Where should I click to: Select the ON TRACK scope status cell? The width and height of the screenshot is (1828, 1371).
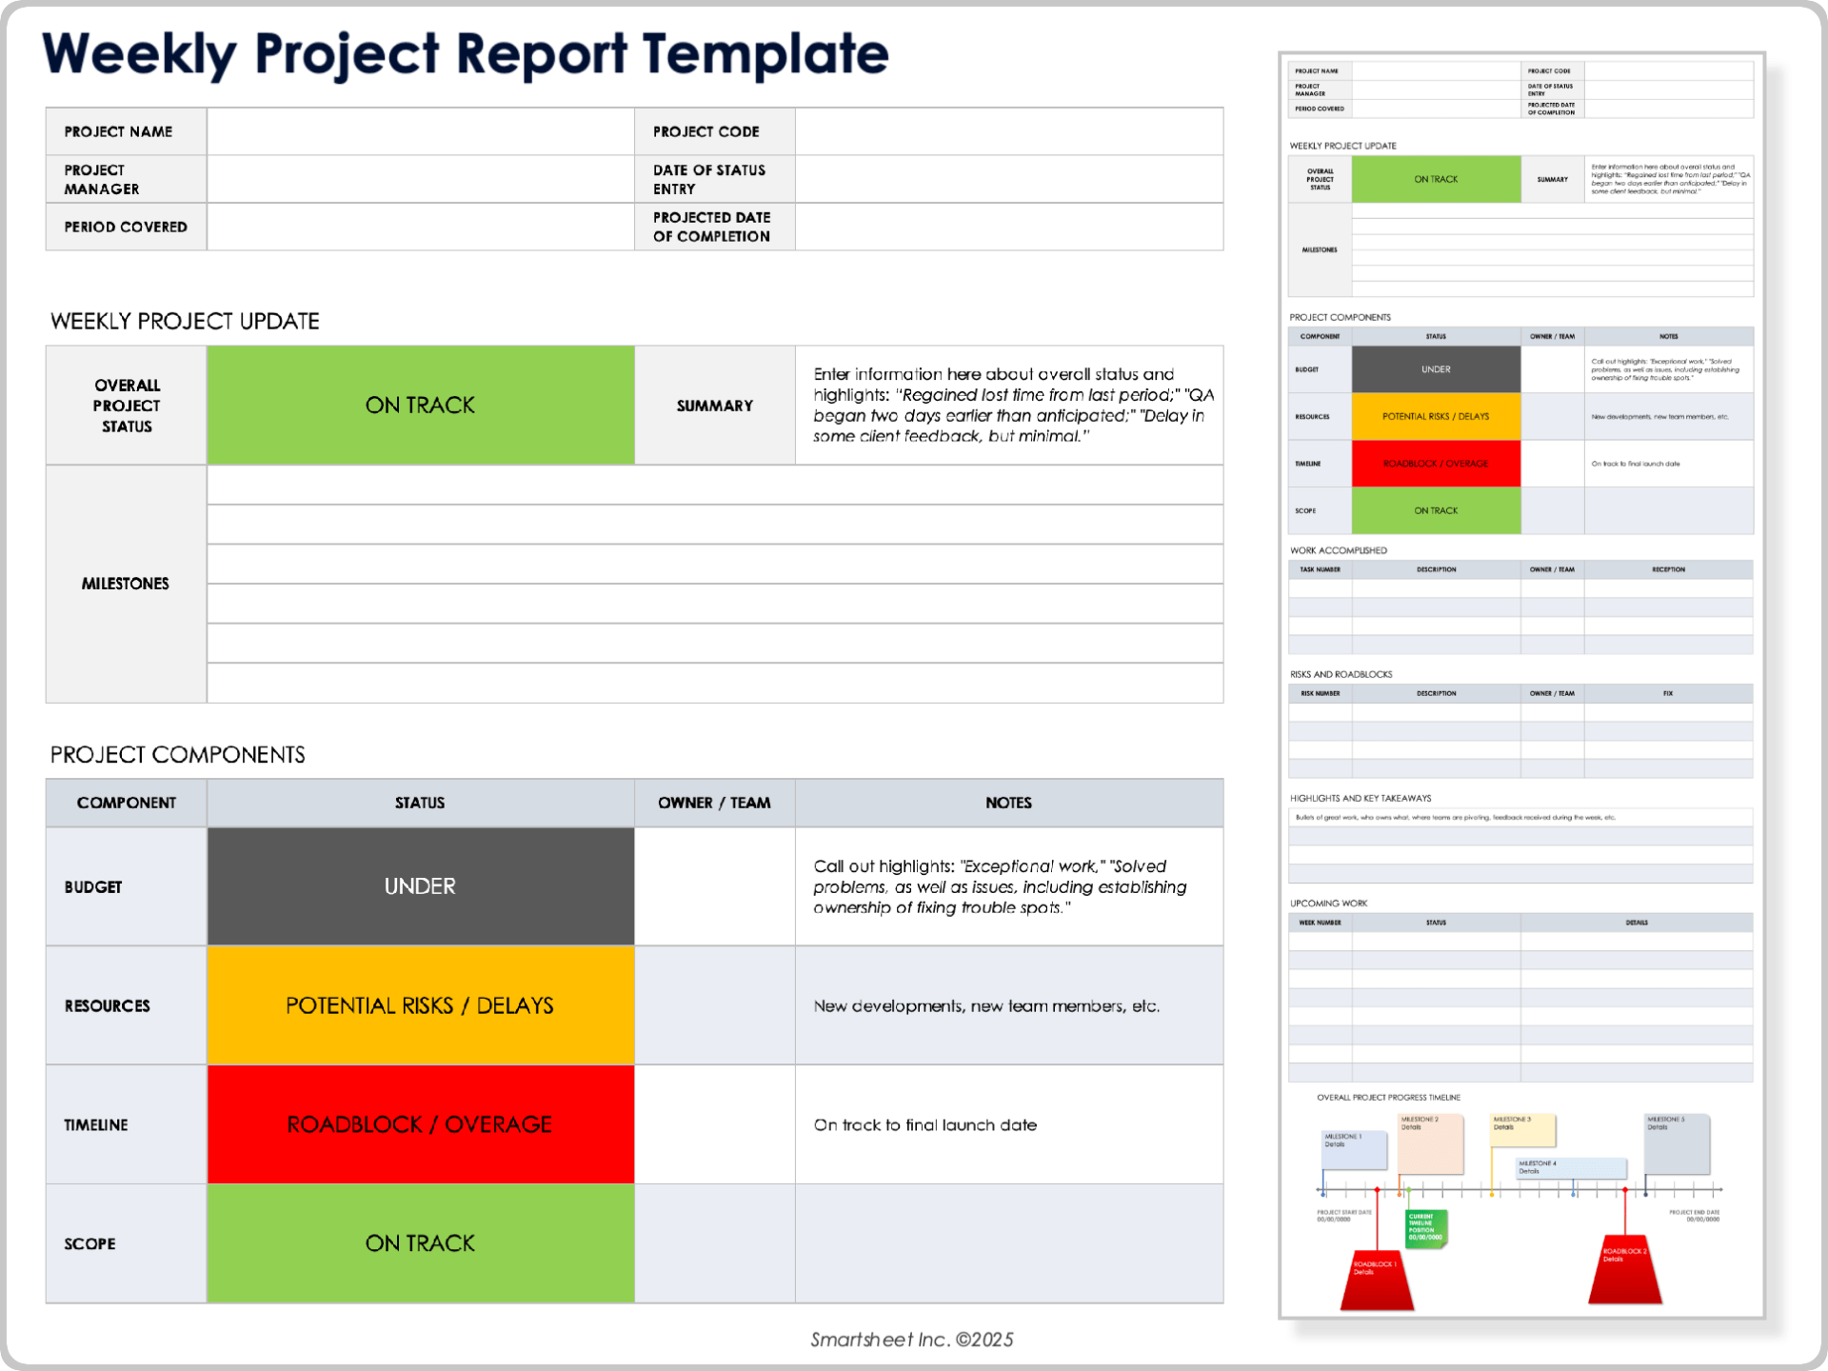tap(419, 1242)
